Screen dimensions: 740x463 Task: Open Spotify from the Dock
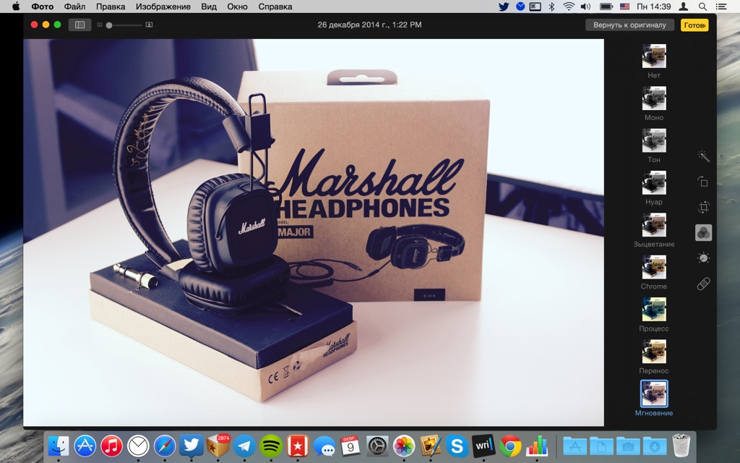click(x=271, y=446)
